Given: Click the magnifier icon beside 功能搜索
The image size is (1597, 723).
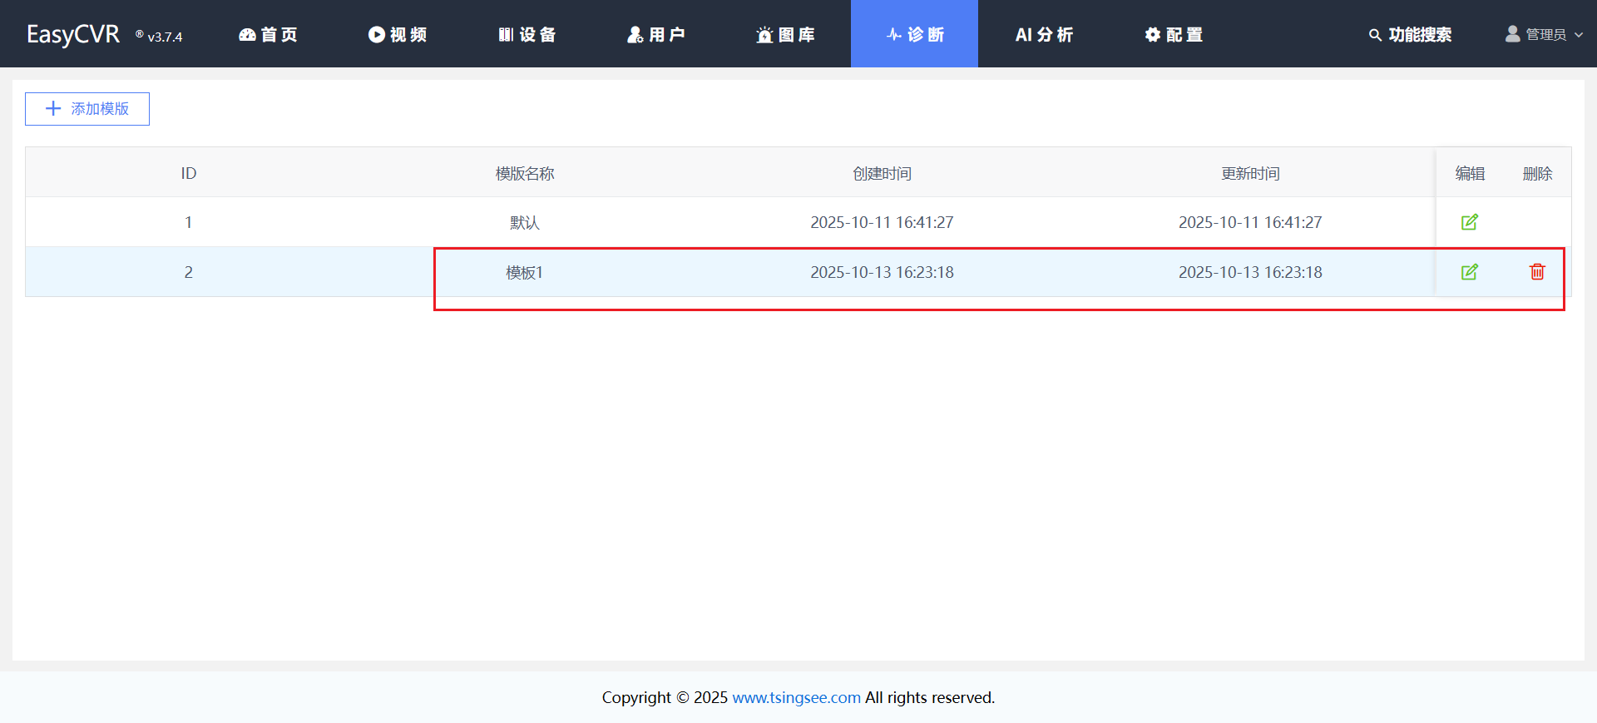Looking at the screenshot, I should 1375,35.
